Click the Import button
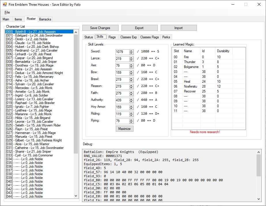The image size is (266, 206). point(179,28)
